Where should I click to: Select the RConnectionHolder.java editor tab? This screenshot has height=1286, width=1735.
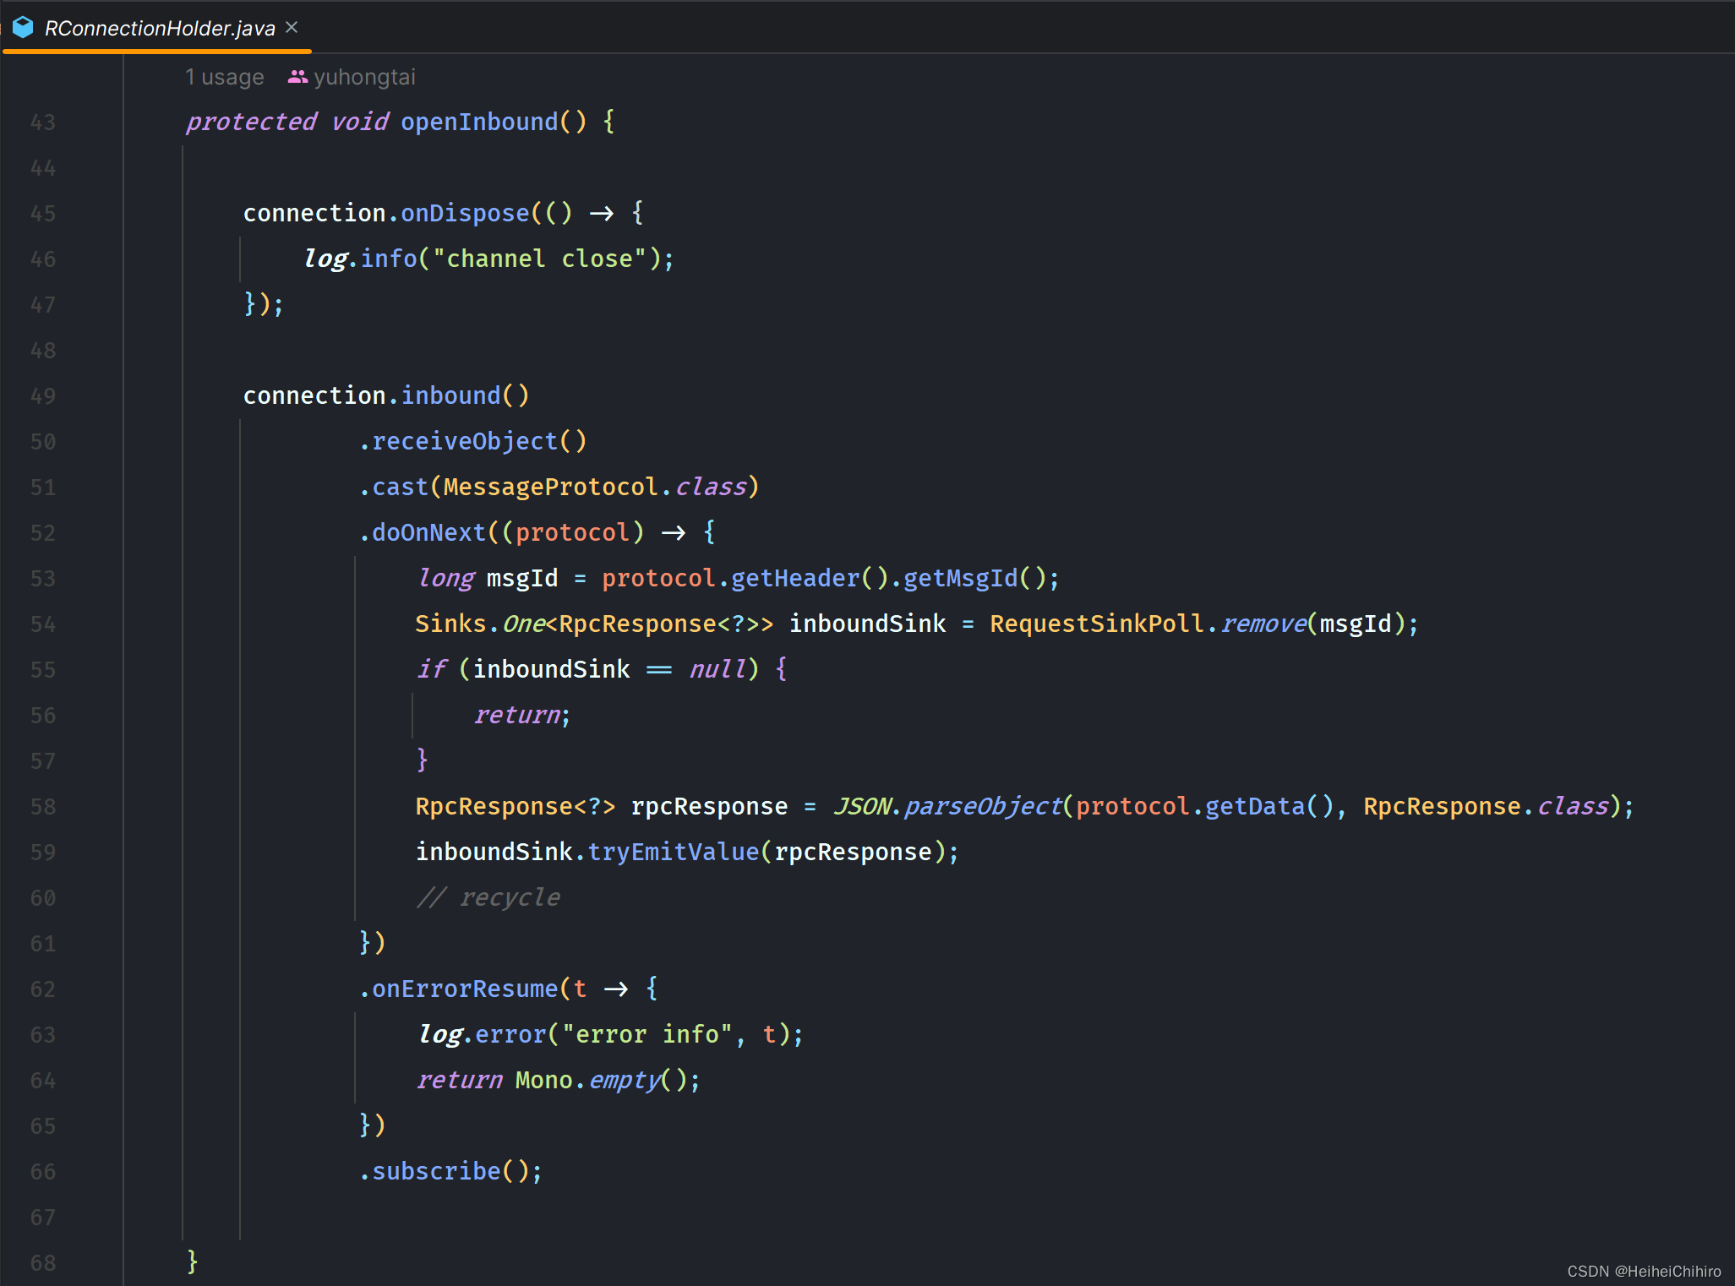click(x=160, y=28)
